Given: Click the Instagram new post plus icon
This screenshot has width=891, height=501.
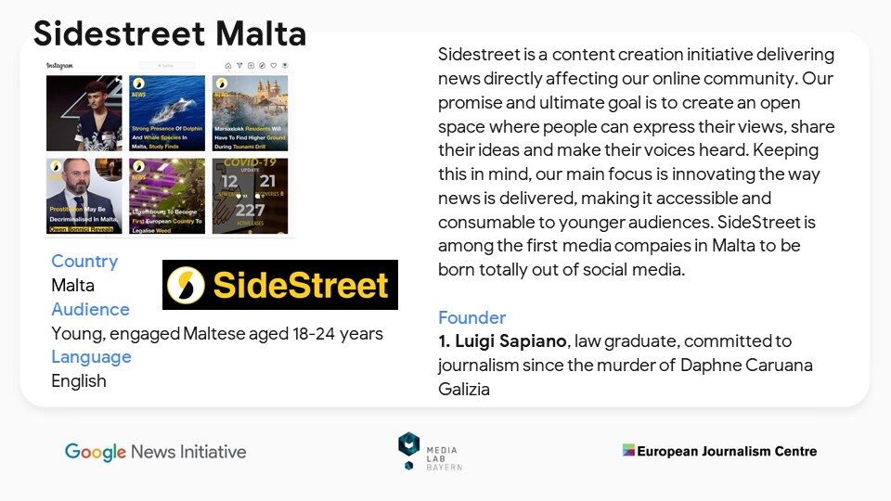Looking at the screenshot, I should pos(251,66).
